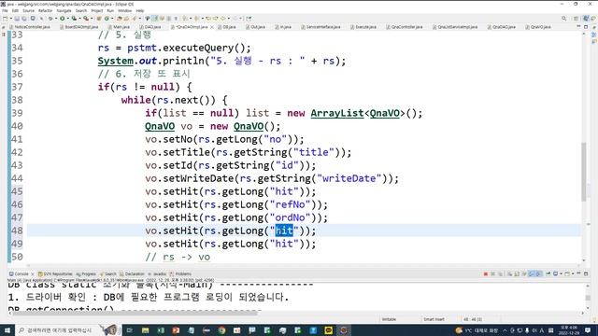Click Remove Launch icon in console toolbar
Screen dimensions: 598x336
tap(492, 273)
